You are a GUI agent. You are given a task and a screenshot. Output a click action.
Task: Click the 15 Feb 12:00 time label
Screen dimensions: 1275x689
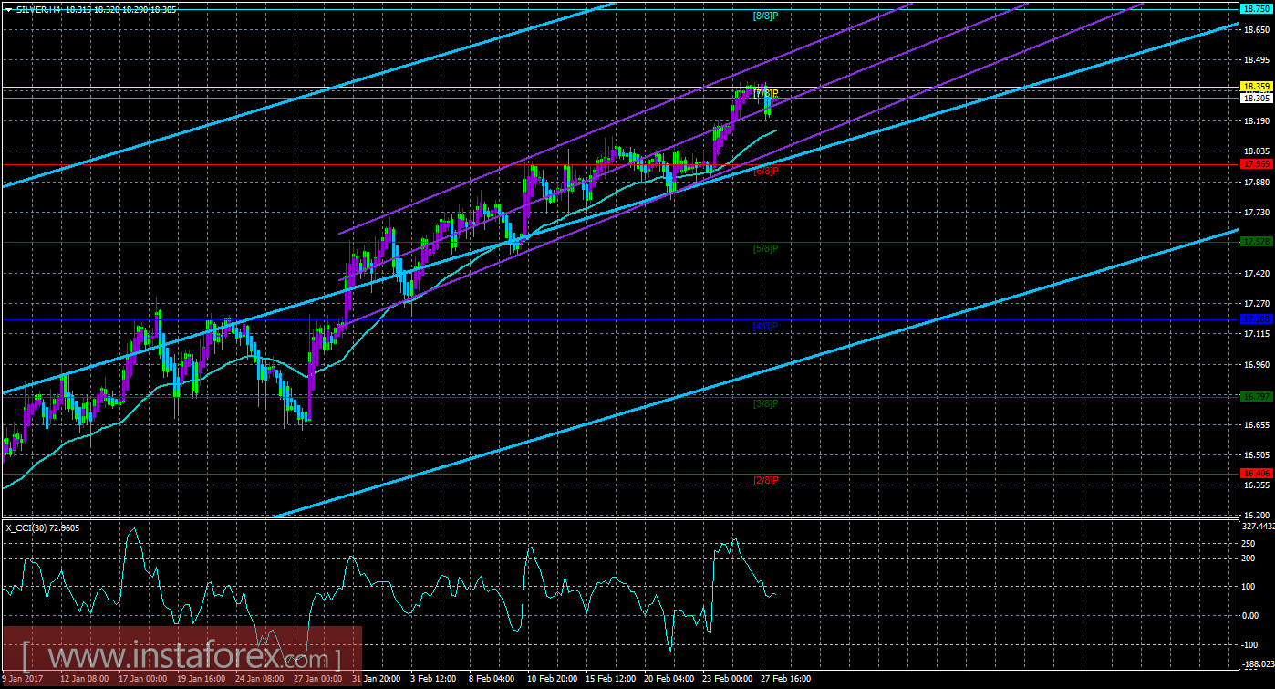[x=608, y=679]
